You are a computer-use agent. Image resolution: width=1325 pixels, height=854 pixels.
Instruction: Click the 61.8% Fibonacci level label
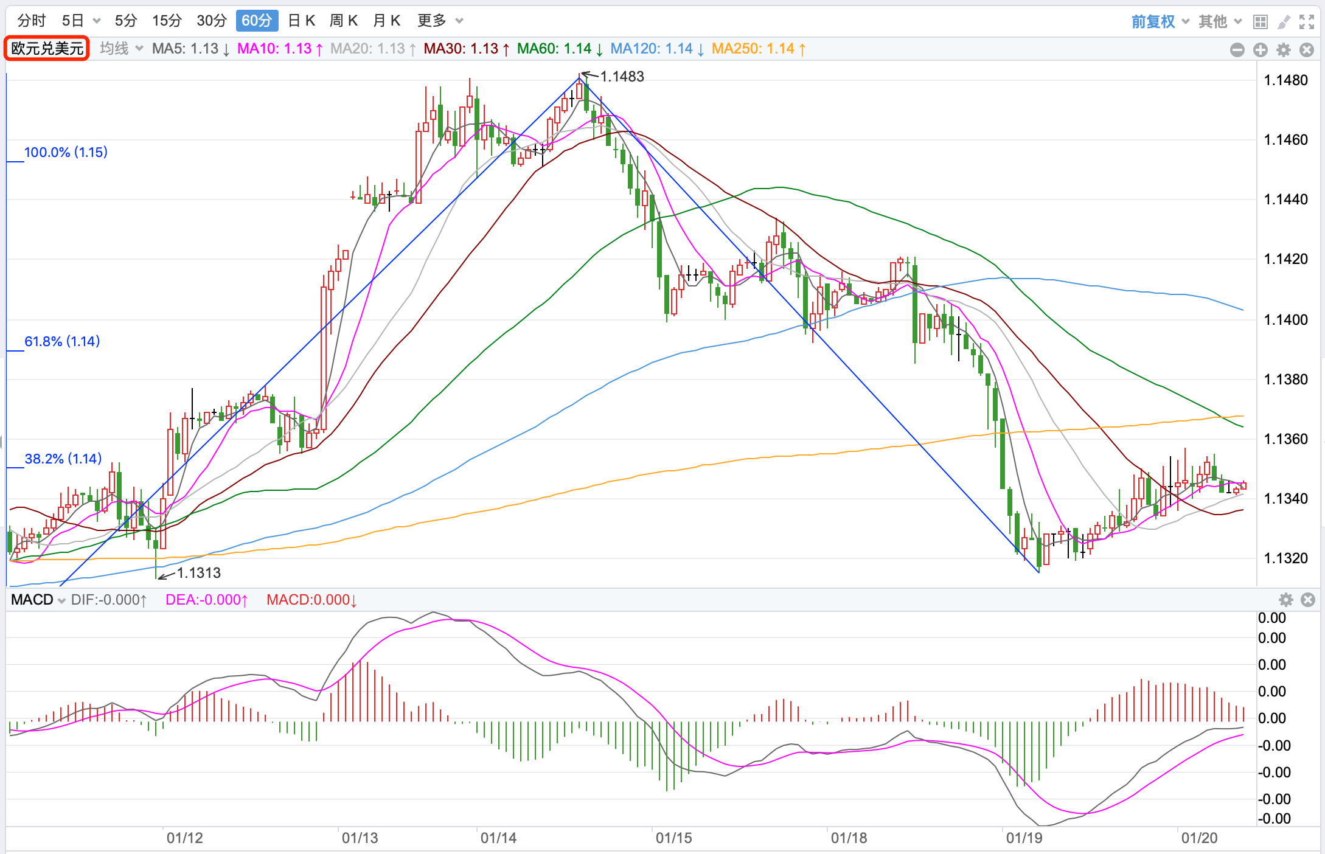pyautogui.click(x=62, y=341)
